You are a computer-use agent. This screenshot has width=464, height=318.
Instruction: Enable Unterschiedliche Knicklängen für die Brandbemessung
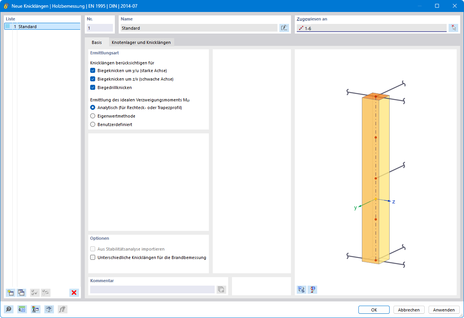pos(92,257)
